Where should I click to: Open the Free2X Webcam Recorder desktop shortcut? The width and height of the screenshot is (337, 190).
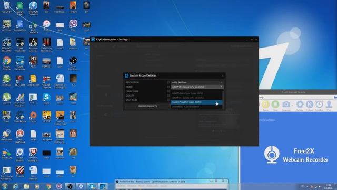click(20, 155)
